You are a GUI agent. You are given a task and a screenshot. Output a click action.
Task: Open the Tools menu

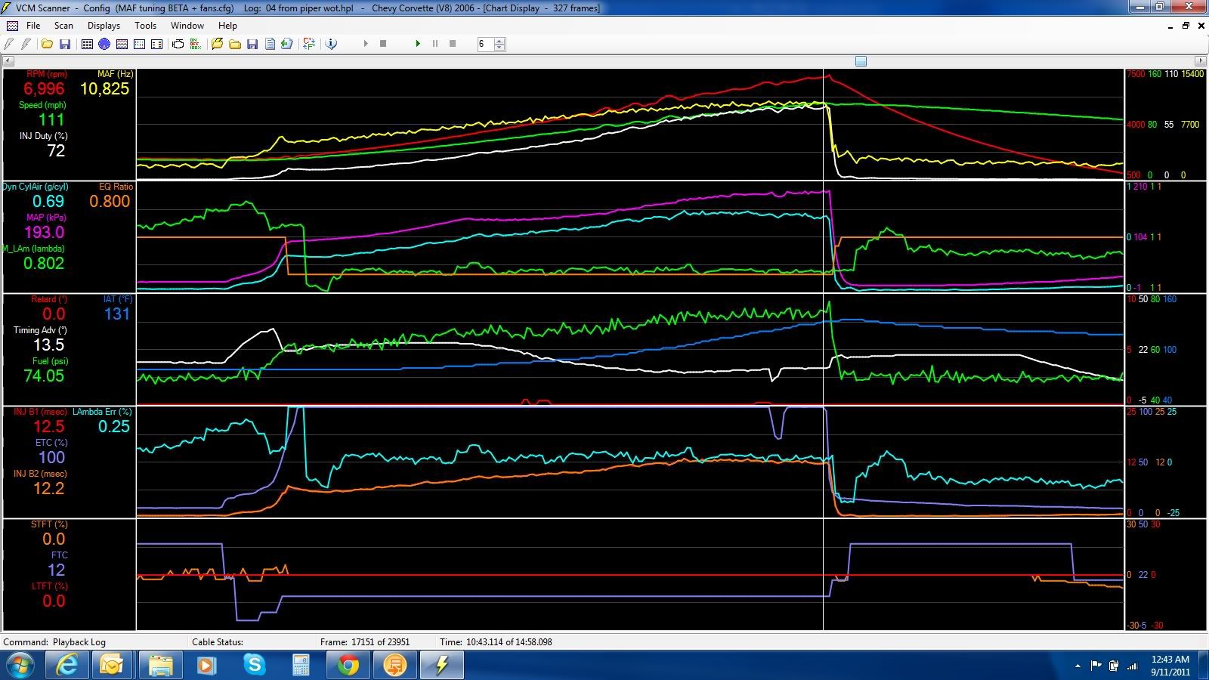145,25
